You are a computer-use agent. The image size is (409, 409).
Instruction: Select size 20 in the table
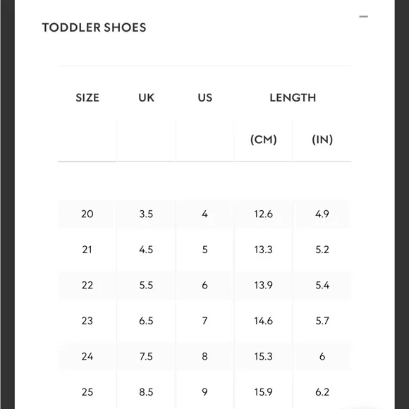tap(87, 214)
